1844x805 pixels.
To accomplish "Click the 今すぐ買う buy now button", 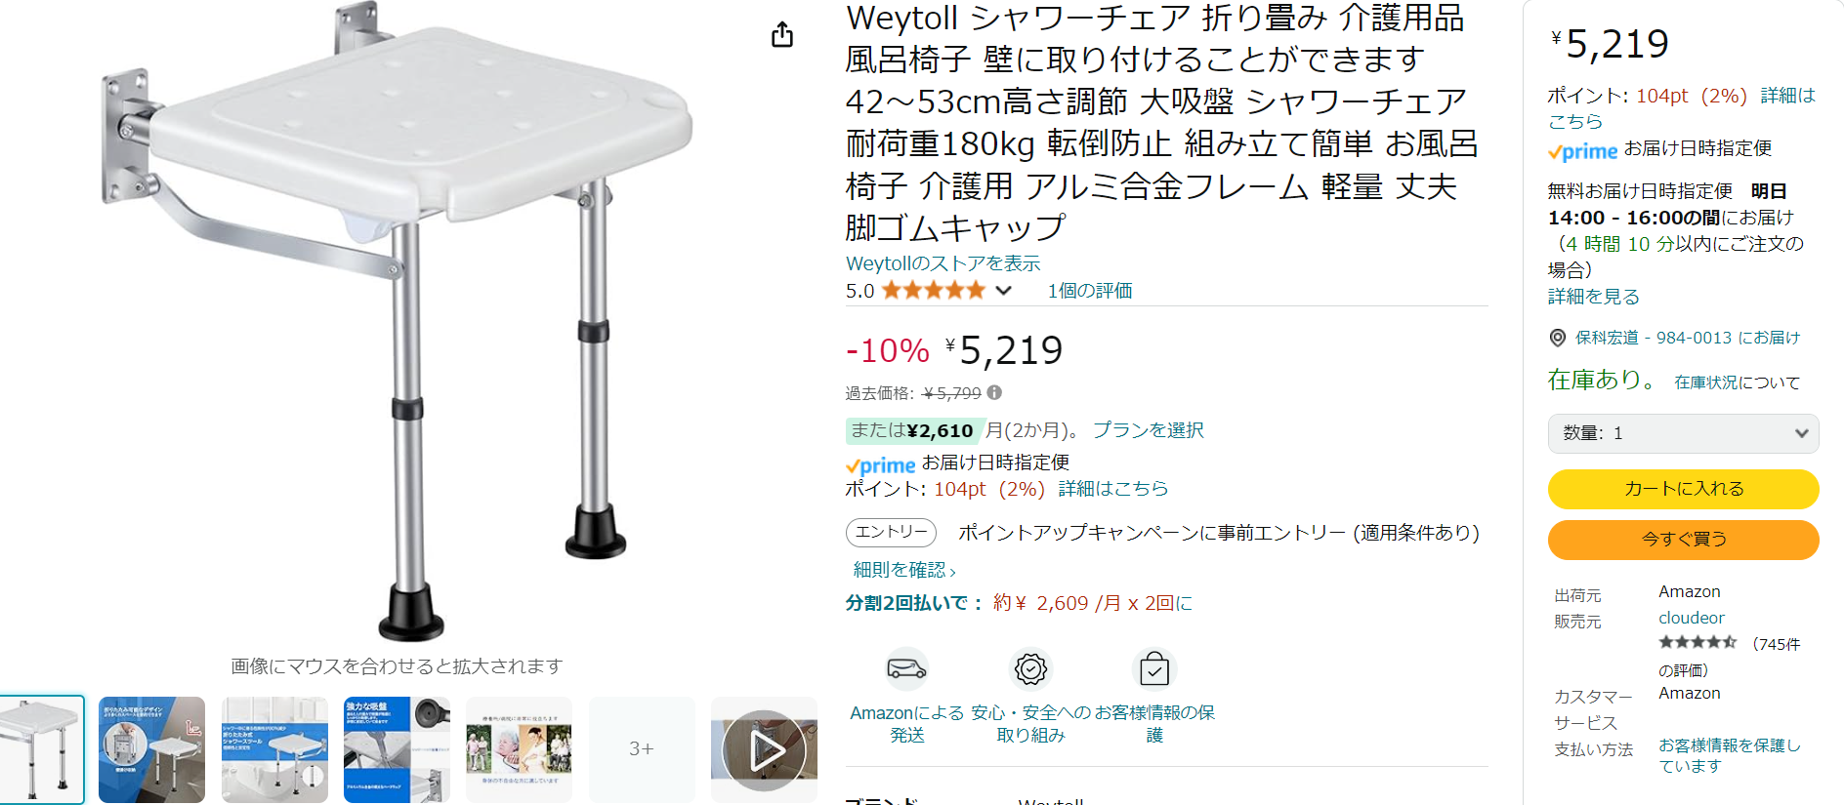I will [x=1683, y=540].
